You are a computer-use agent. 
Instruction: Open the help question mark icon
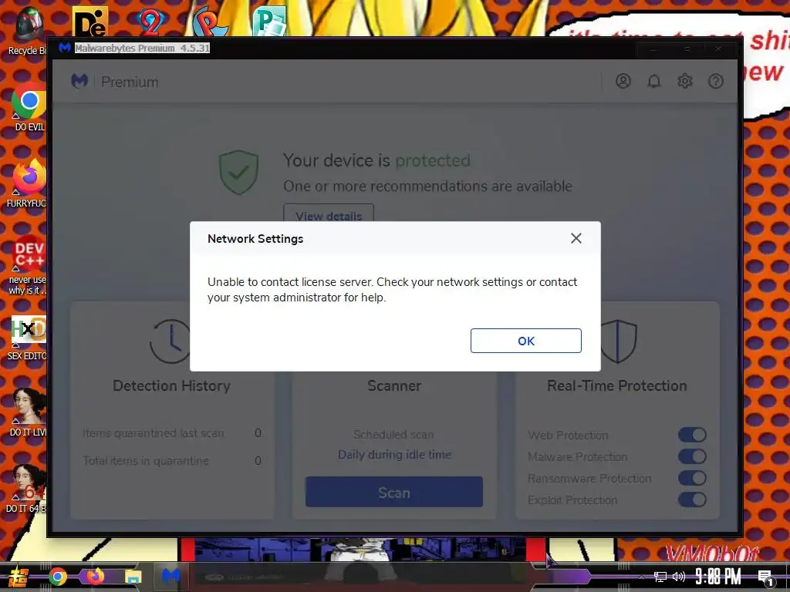715,81
